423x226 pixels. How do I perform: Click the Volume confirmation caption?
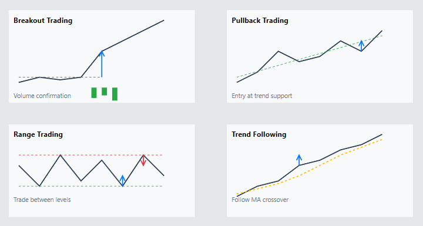(x=42, y=96)
